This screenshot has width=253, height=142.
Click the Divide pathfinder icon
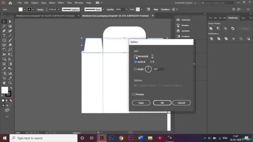[x=211, y=39]
